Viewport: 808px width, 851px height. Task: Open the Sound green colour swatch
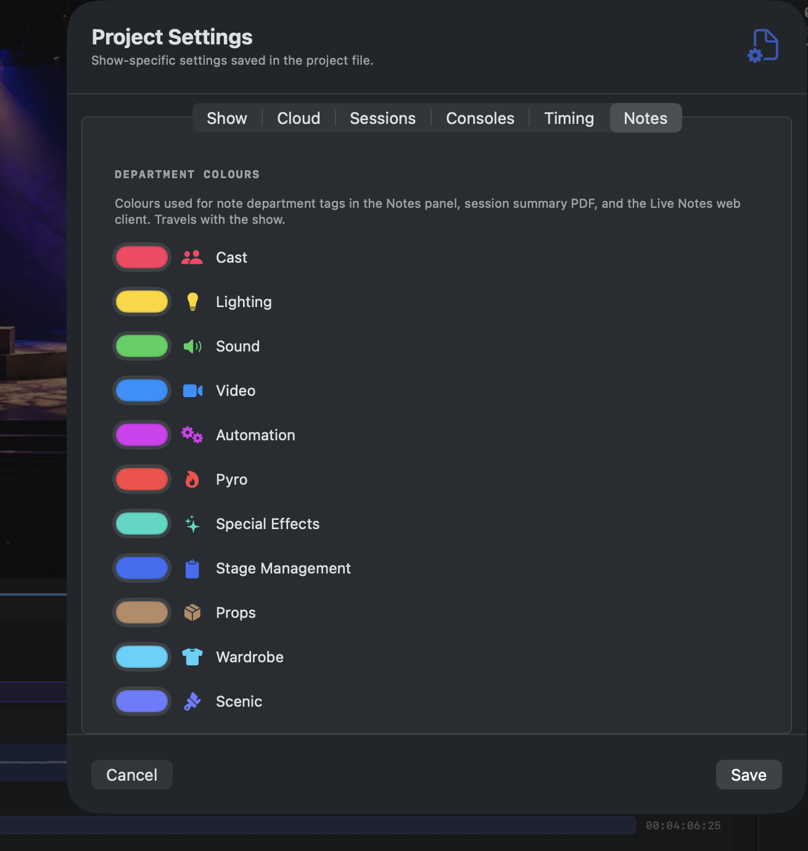[142, 346]
